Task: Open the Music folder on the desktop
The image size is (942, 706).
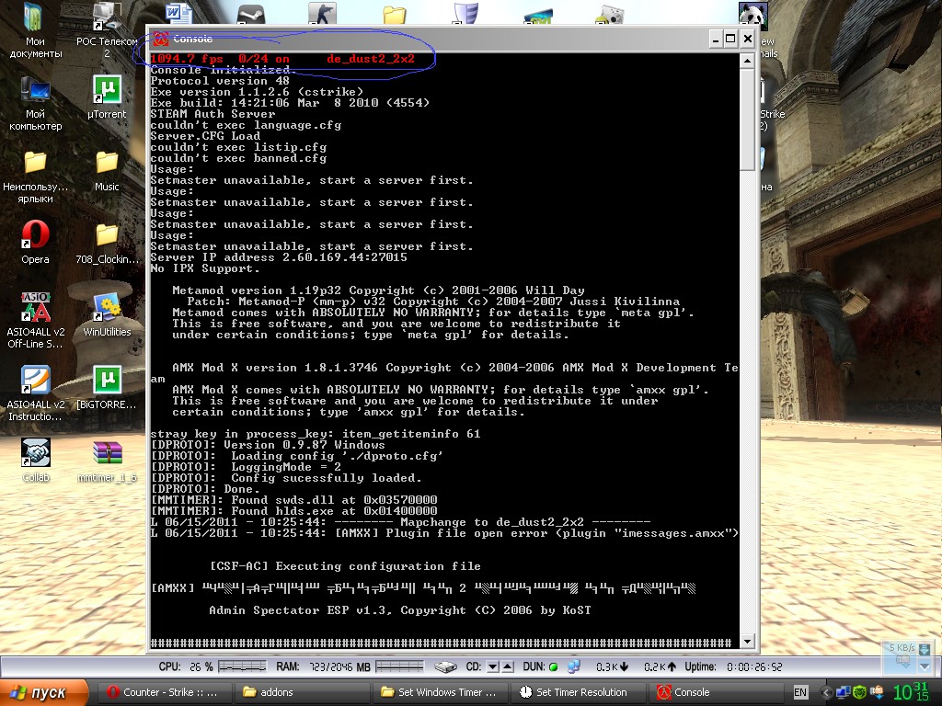Action: click(x=107, y=170)
